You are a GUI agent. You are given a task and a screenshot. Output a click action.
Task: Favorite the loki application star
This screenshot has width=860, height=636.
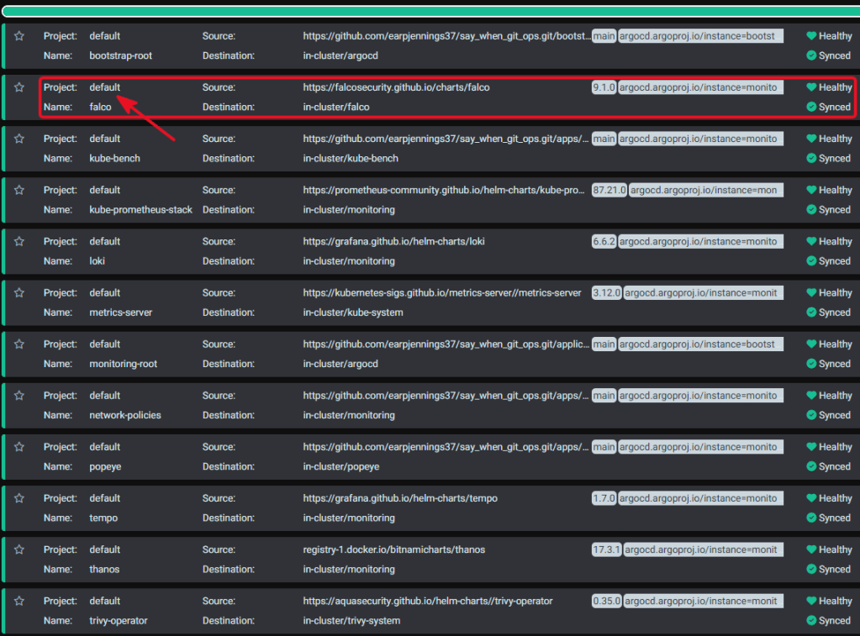(x=19, y=241)
